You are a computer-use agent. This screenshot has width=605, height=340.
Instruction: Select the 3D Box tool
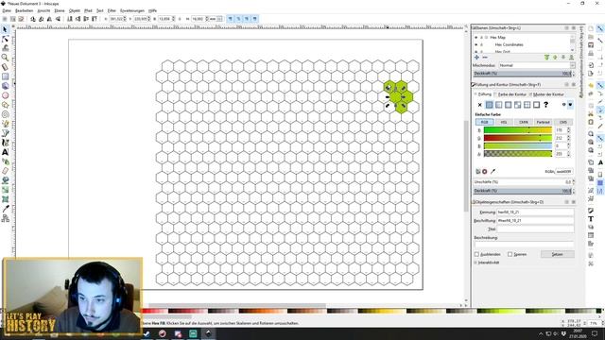[x=5, y=86]
